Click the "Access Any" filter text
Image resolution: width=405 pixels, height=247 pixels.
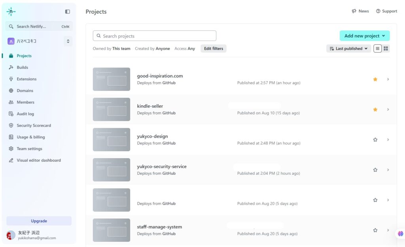[x=185, y=49]
